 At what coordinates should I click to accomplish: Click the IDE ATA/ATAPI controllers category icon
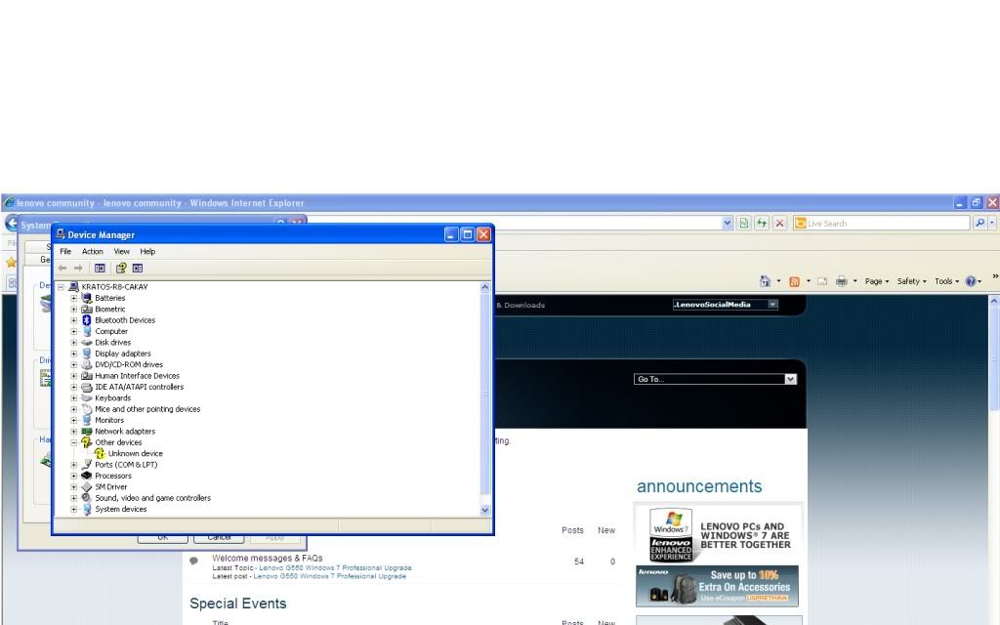pyautogui.click(x=87, y=387)
